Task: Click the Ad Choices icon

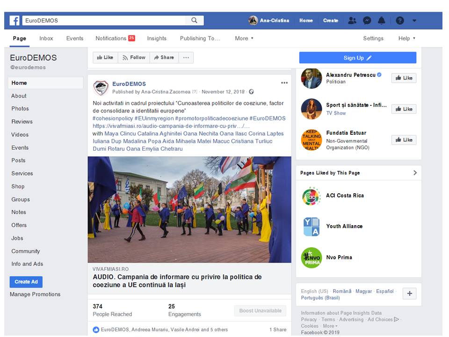Action: pyautogui.click(x=397, y=319)
